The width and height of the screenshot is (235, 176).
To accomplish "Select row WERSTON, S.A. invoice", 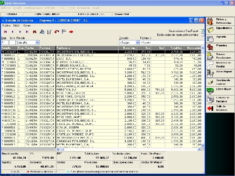I will 101,90.
